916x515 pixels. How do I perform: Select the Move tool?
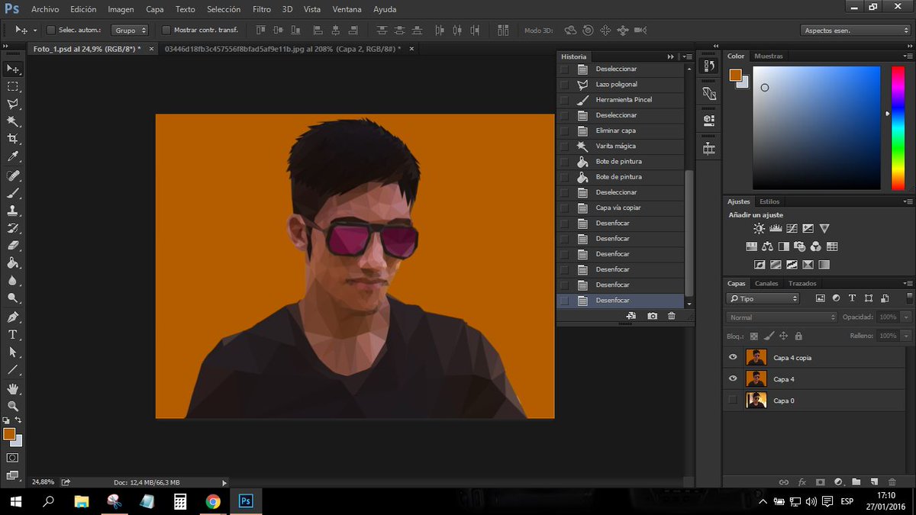(11, 69)
